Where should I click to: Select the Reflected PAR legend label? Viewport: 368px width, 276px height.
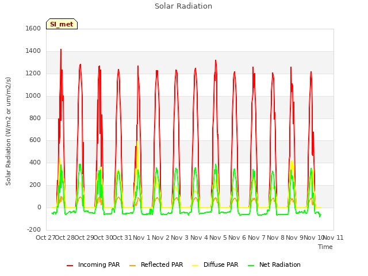tap(162, 264)
